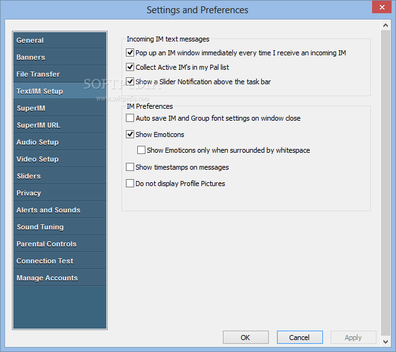This screenshot has height=352, width=396.
Task: Turn off Show Emoticons checkbox
Action: pyautogui.click(x=130, y=135)
